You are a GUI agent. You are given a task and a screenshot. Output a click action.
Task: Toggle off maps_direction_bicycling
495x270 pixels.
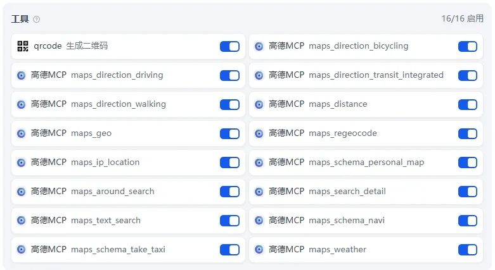click(468, 46)
